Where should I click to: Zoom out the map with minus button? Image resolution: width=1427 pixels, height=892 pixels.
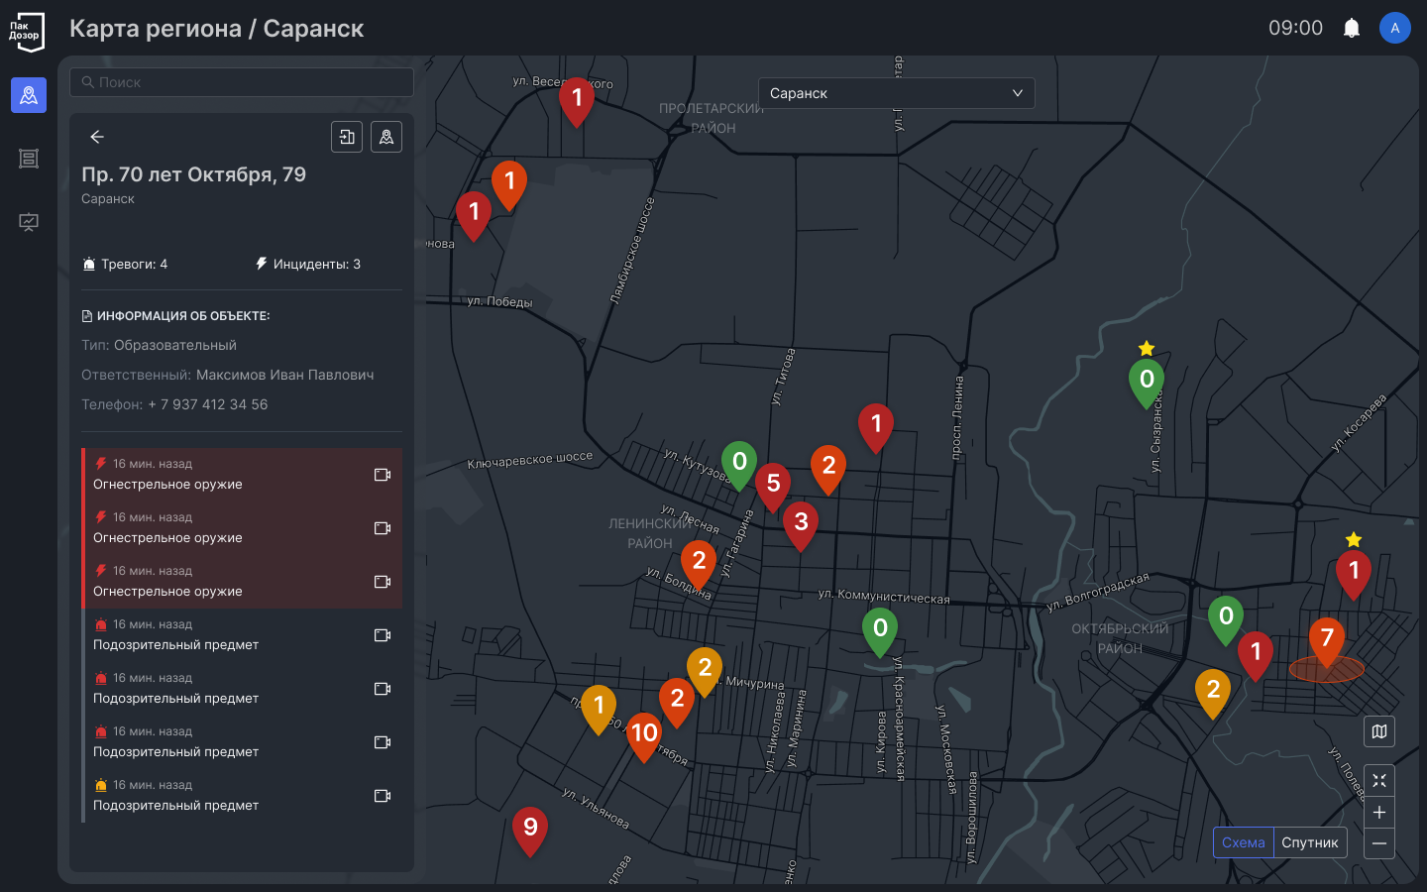pyautogui.click(x=1379, y=843)
